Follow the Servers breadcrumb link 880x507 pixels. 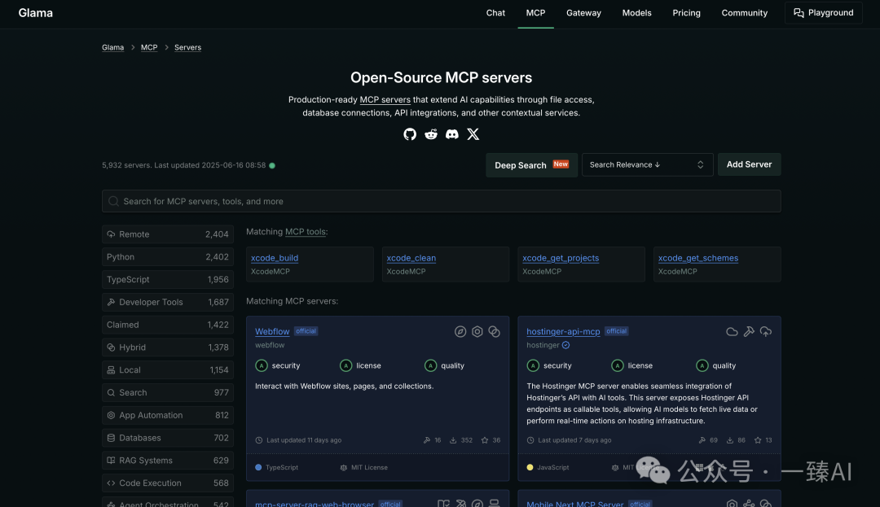187,48
